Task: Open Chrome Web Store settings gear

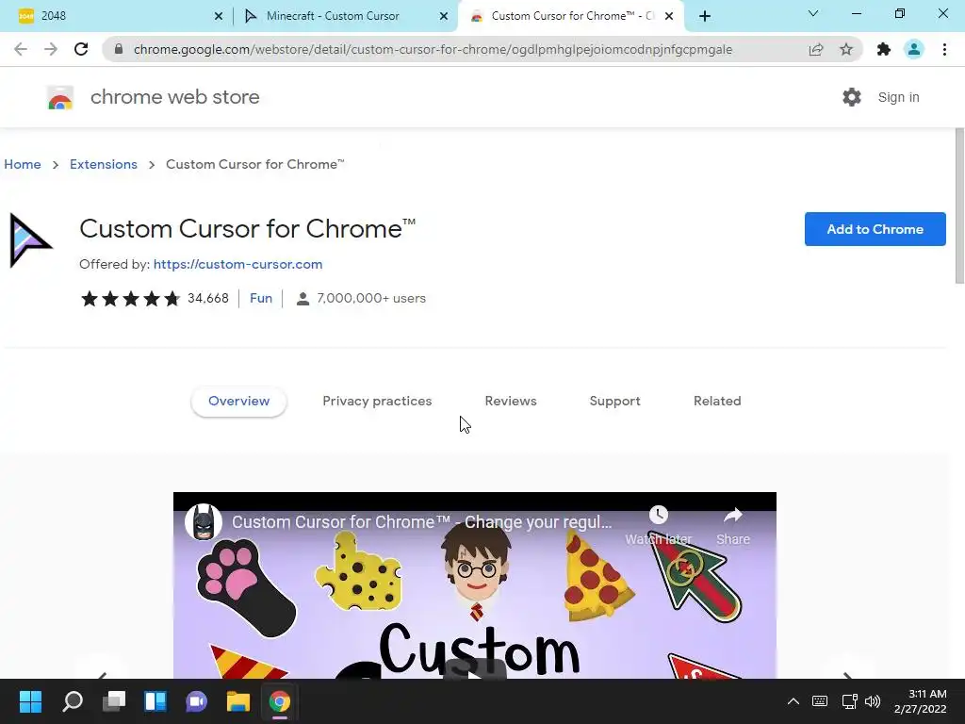Action: click(852, 97)
